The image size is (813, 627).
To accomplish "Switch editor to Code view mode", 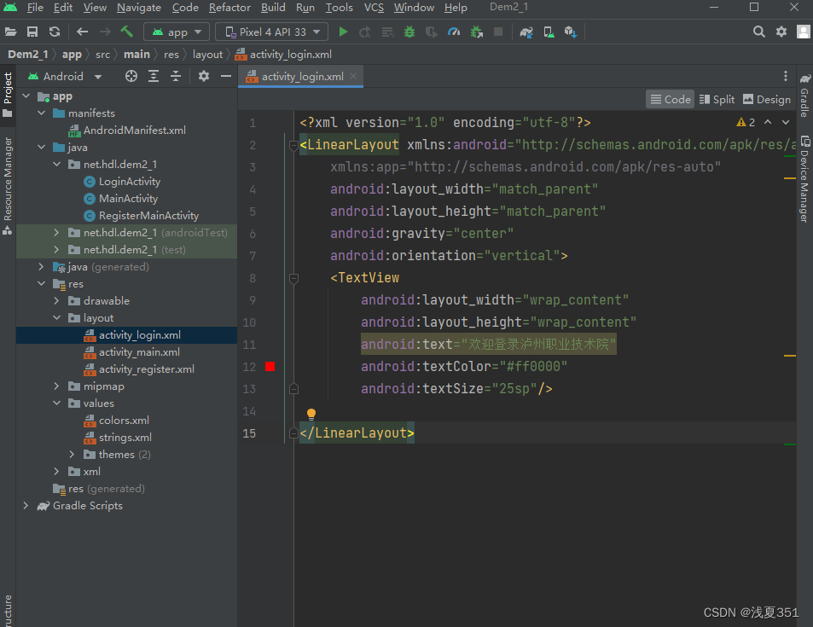I will [x=670, y=99].
